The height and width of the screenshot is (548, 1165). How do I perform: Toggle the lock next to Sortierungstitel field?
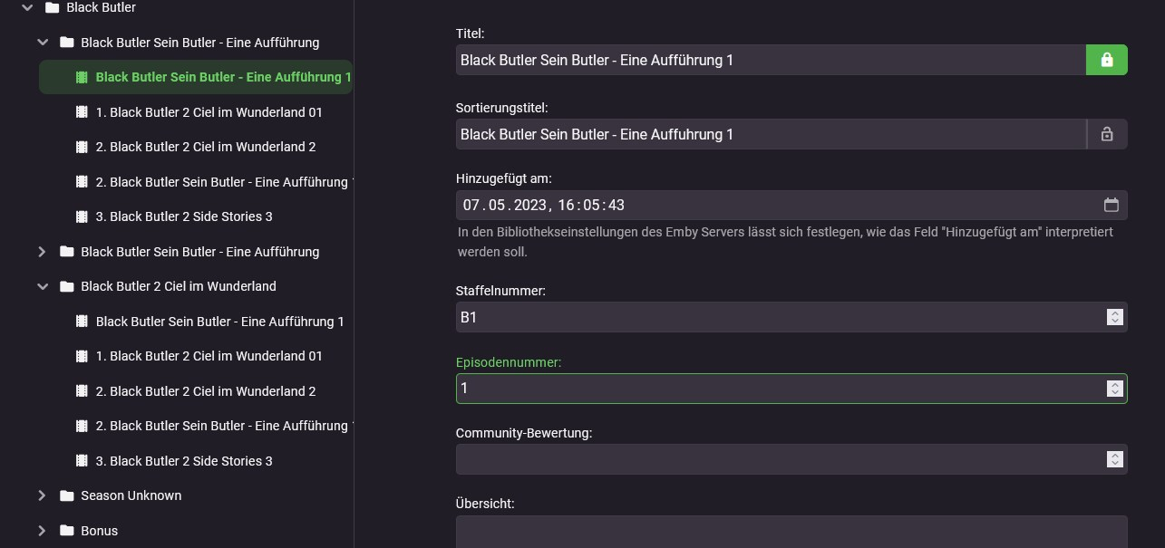click(1106, 134)
